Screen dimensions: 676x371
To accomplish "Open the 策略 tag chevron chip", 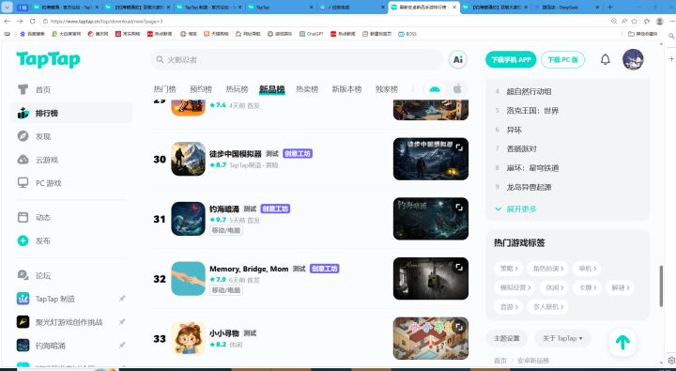I will coord(509,269).
